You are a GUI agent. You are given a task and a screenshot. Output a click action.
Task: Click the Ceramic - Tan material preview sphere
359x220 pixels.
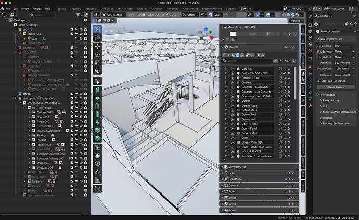(238, 78)
